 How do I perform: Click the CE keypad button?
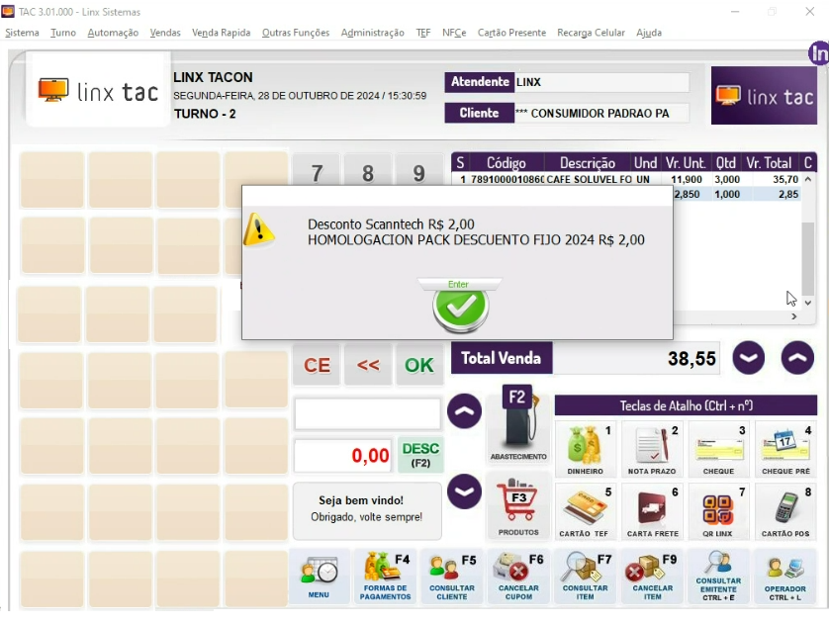tap(317, 365)
